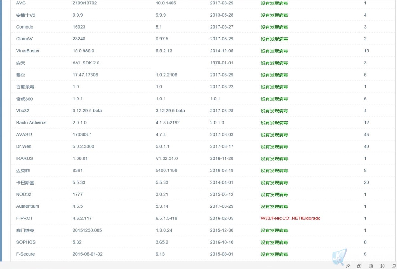Select the 卡巴斯基 engine name

25,183
